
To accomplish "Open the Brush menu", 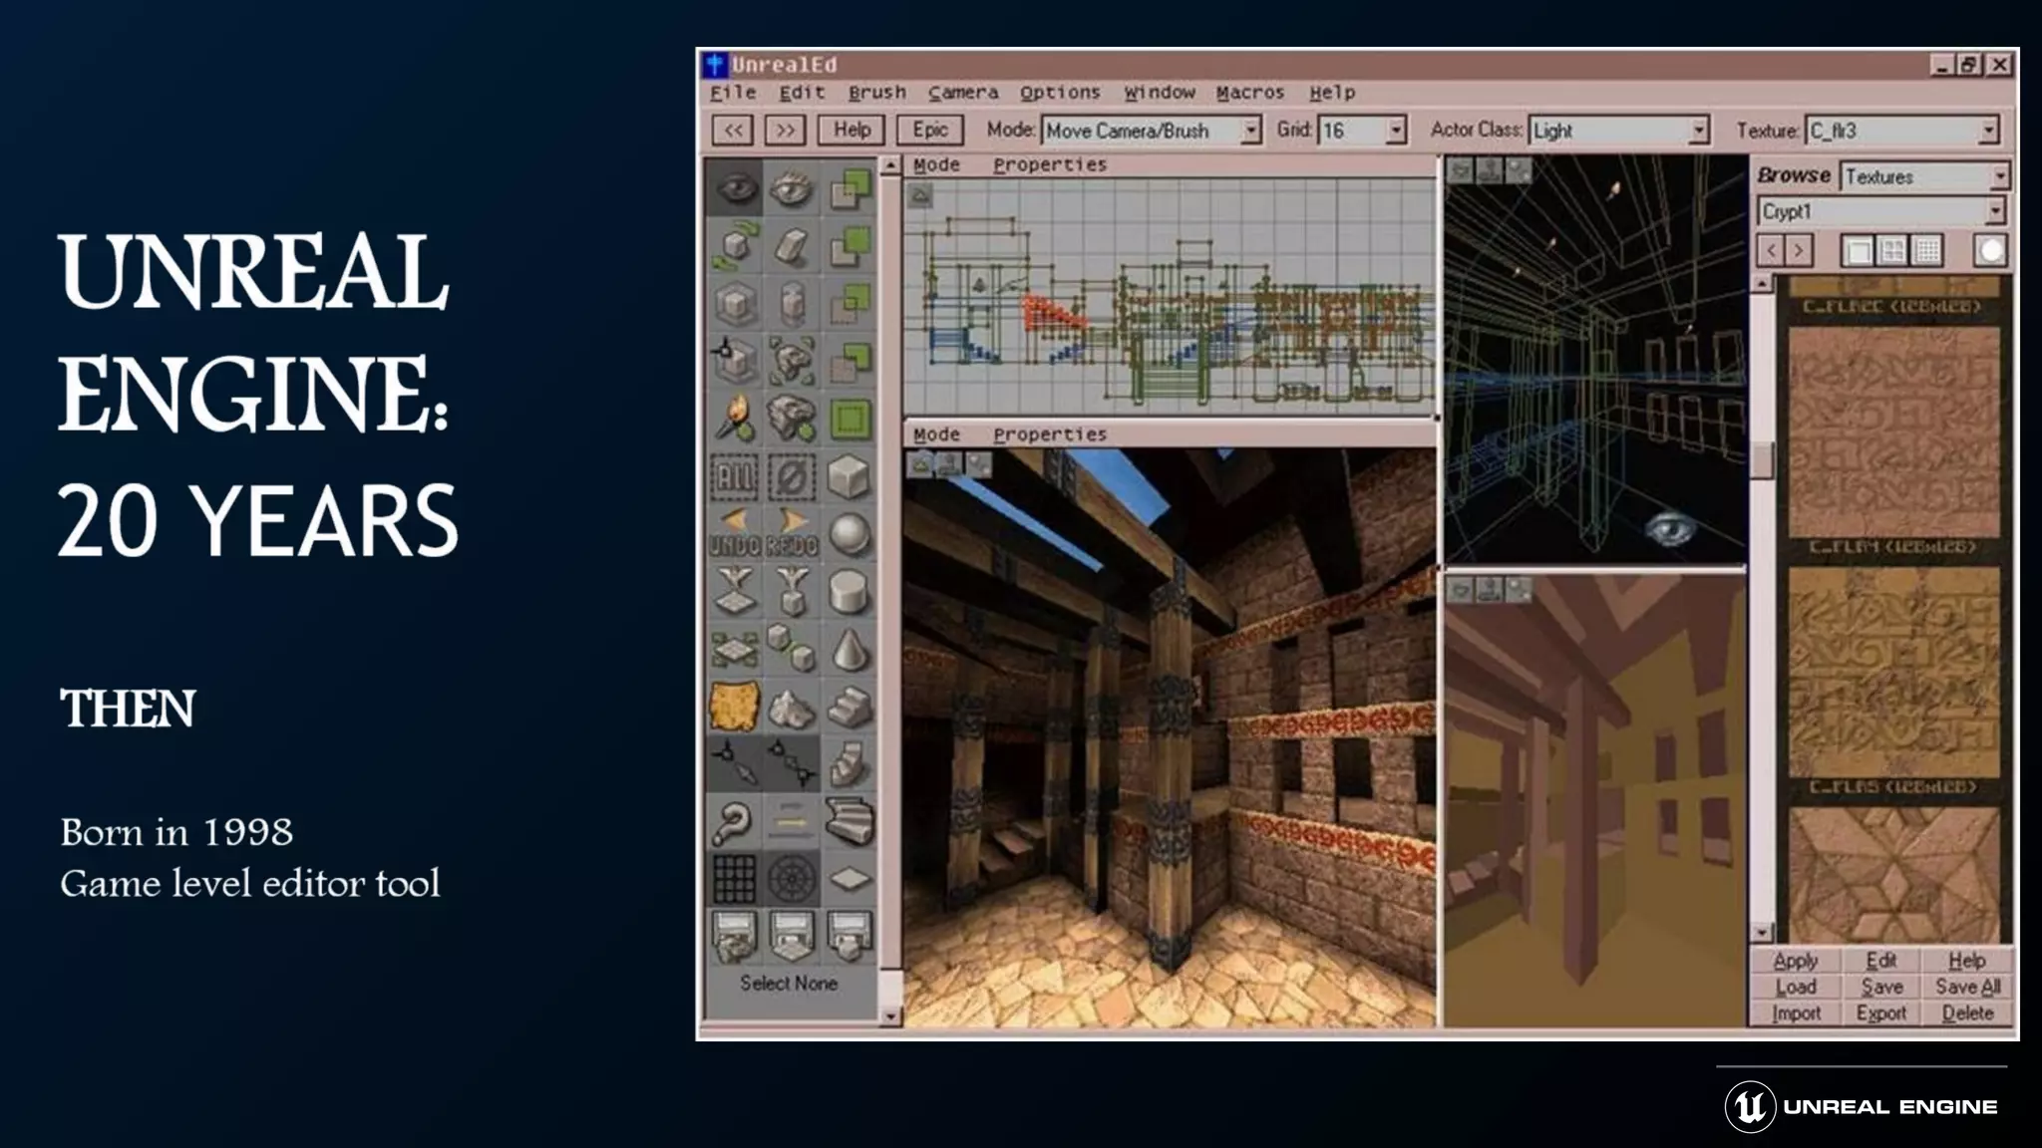I will (x=876, y=93).
